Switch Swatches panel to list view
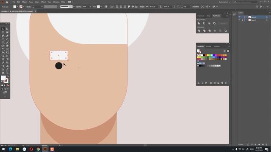271x152 pixels. (224, 51)
